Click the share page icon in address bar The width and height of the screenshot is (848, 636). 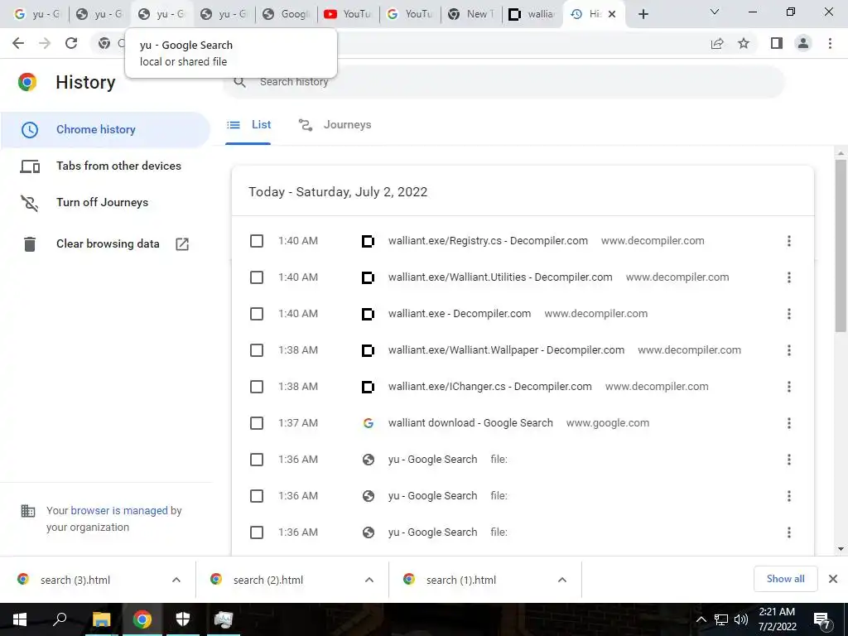(717, 43)
